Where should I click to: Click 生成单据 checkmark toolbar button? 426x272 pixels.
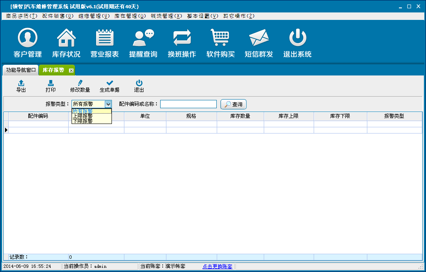pos(109,86)
